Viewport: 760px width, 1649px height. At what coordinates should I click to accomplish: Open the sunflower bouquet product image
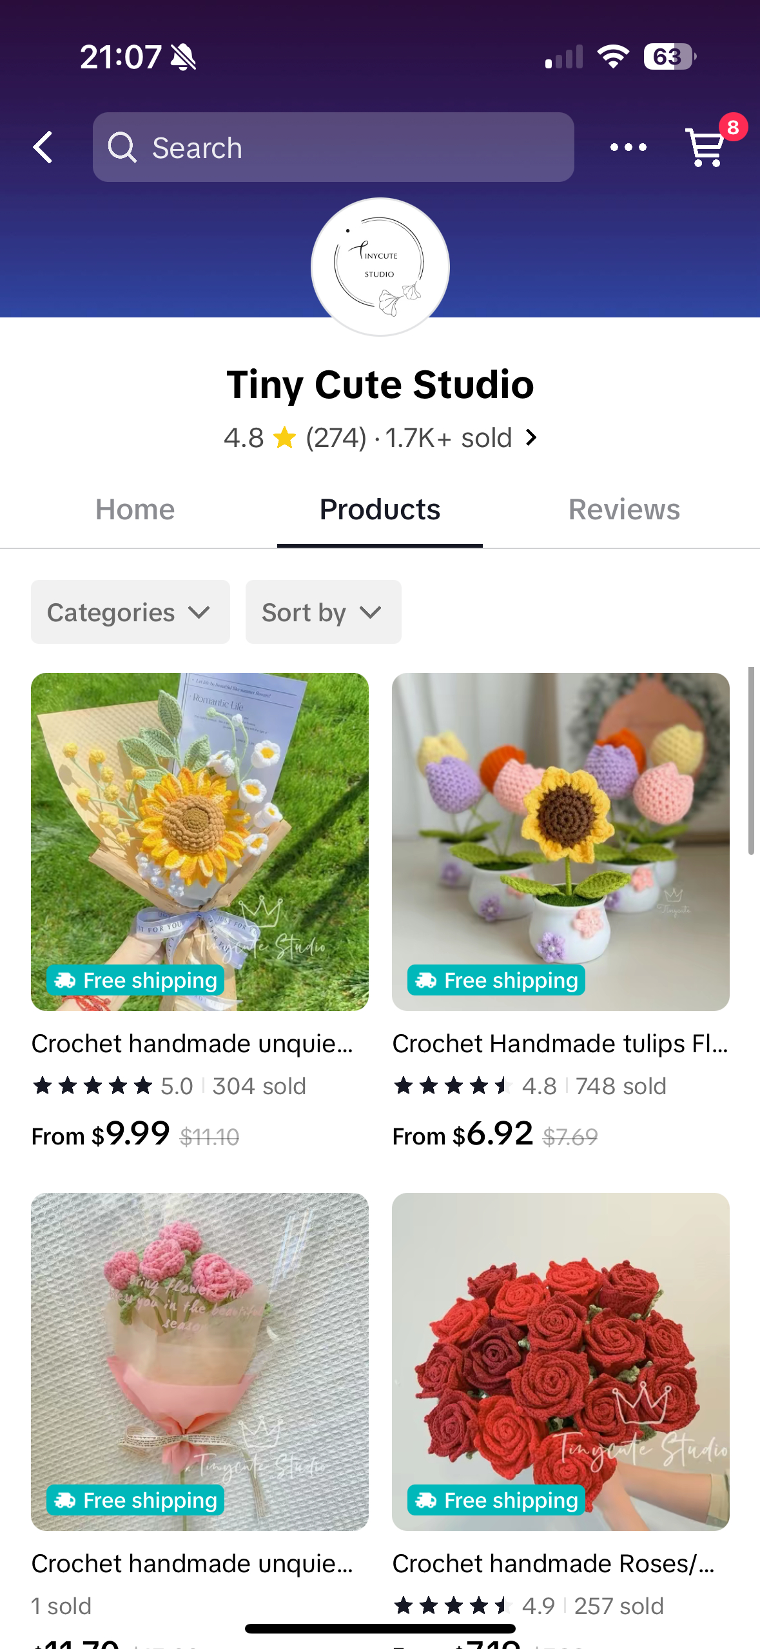(200, 819)
